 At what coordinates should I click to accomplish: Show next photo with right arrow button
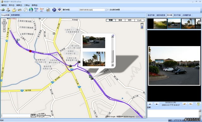pyautogui.click(x=157, y=104)
